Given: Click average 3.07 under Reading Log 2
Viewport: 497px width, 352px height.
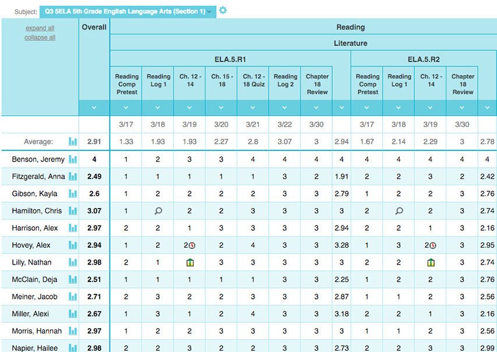Looking at the screenshot, I should point(284,142).
